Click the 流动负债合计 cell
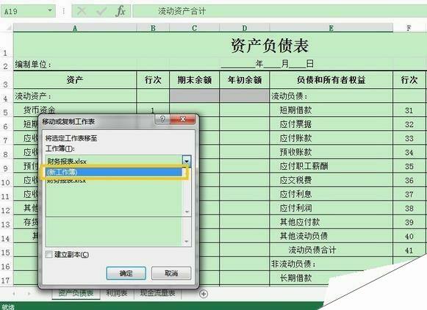This screenshot has width=427, height=310. (331, 250)
